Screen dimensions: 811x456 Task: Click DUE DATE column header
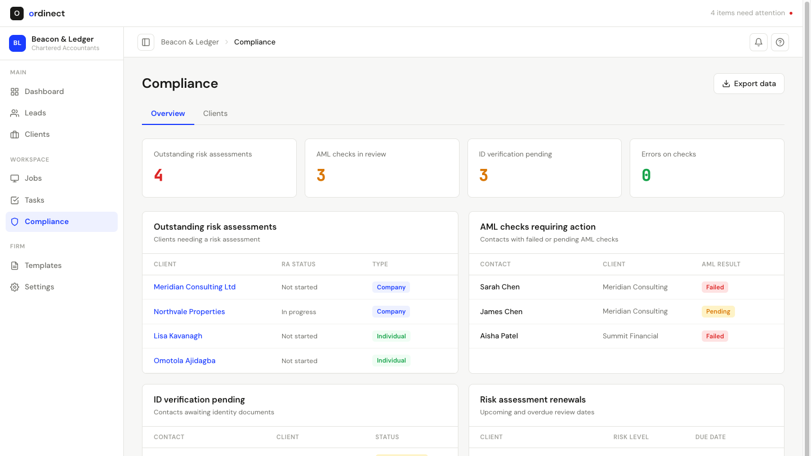pos(710,437)
